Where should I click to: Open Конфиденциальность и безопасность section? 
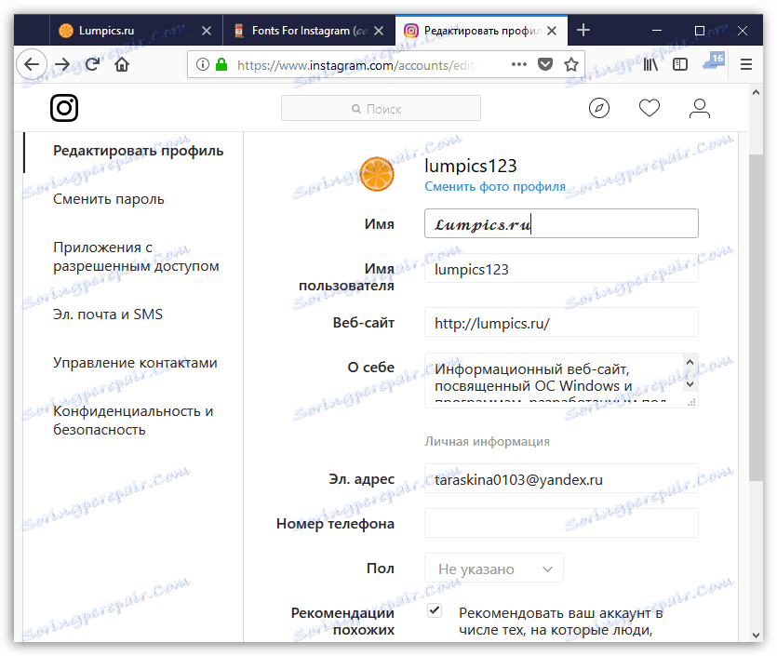(133, 421)
